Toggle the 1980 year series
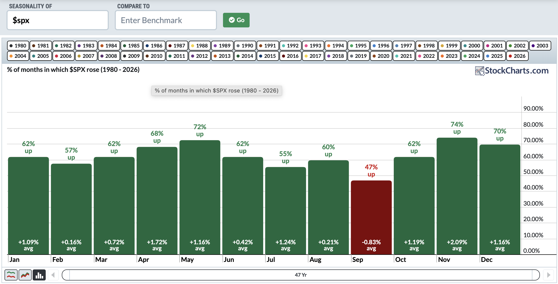 tap(18, 46)
